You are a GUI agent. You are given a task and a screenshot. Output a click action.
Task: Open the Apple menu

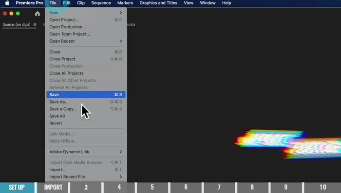click(7, 3)
